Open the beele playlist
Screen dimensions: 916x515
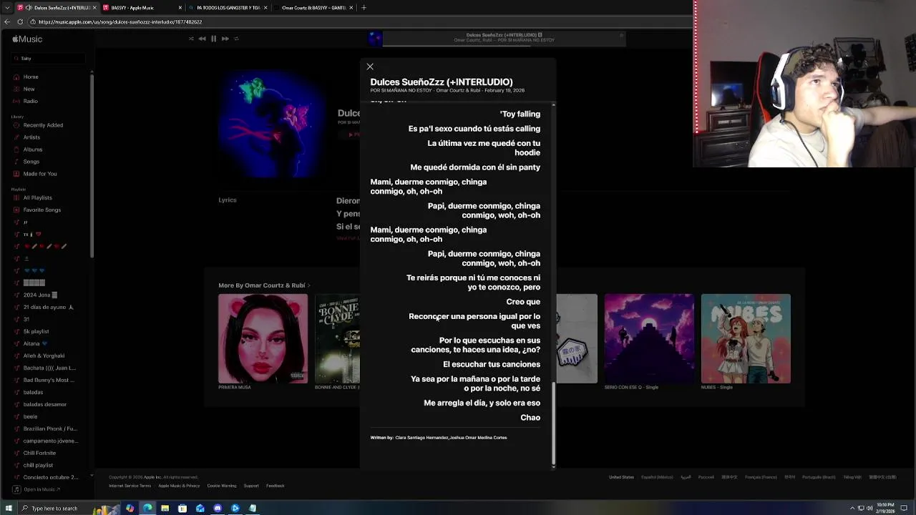(30, 416)
